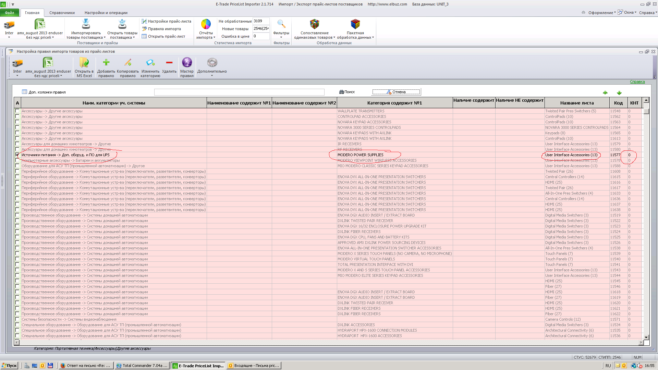The height and width of the screenshot is (370, 658).
Task: Click Пакетная обработка данных cube icon
Action: 355,24
